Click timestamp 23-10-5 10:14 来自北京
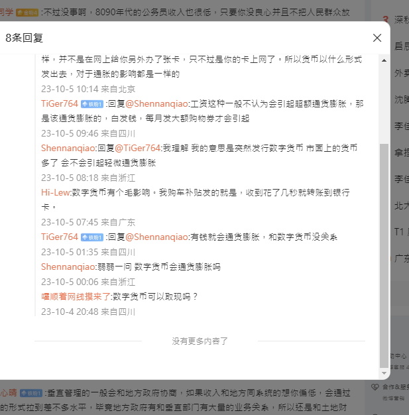Image resolution: width=409 pixels, height=415 pixels. (x=88, y=89)
